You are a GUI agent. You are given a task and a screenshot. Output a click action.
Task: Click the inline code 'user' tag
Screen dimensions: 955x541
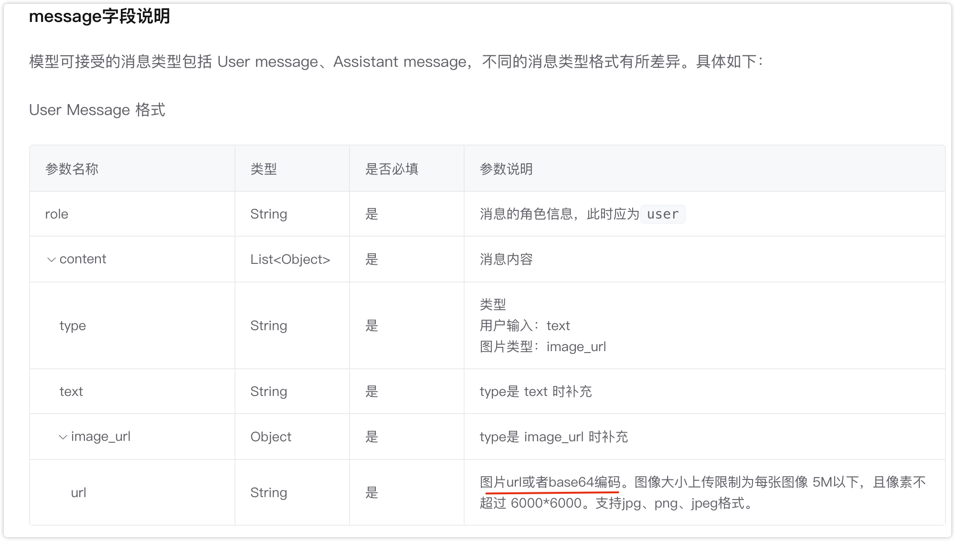[x=663, y=214]
